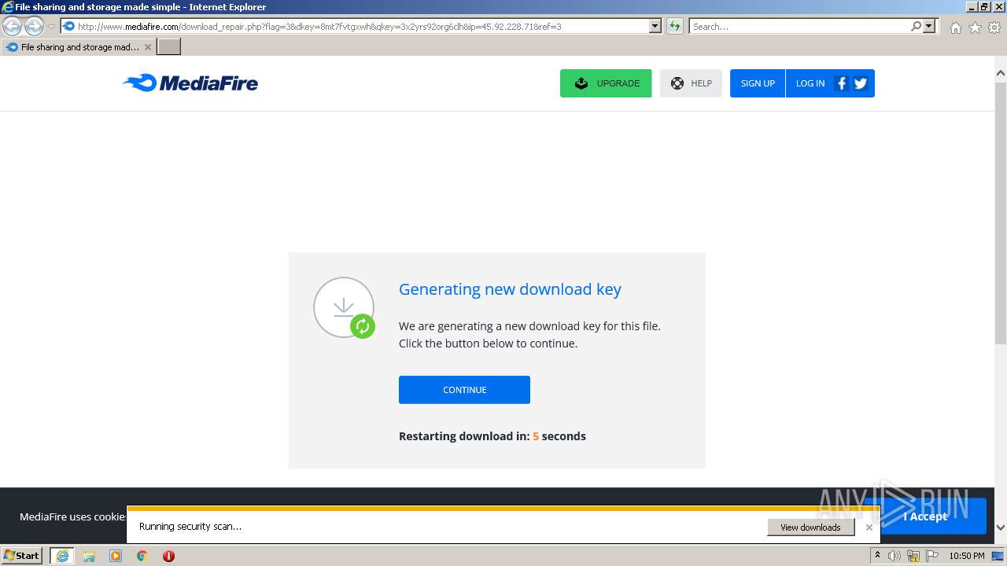
Task: Click the network tray icon
Action: point(913,556)
